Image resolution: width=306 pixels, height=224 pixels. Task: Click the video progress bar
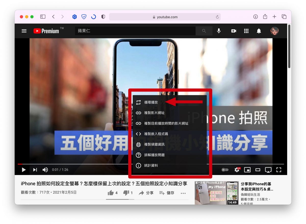point(151,164)
